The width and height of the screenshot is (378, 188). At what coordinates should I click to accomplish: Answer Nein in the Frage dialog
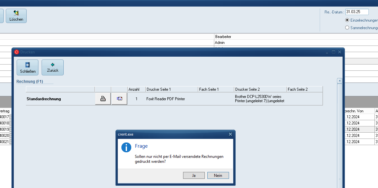218,175
